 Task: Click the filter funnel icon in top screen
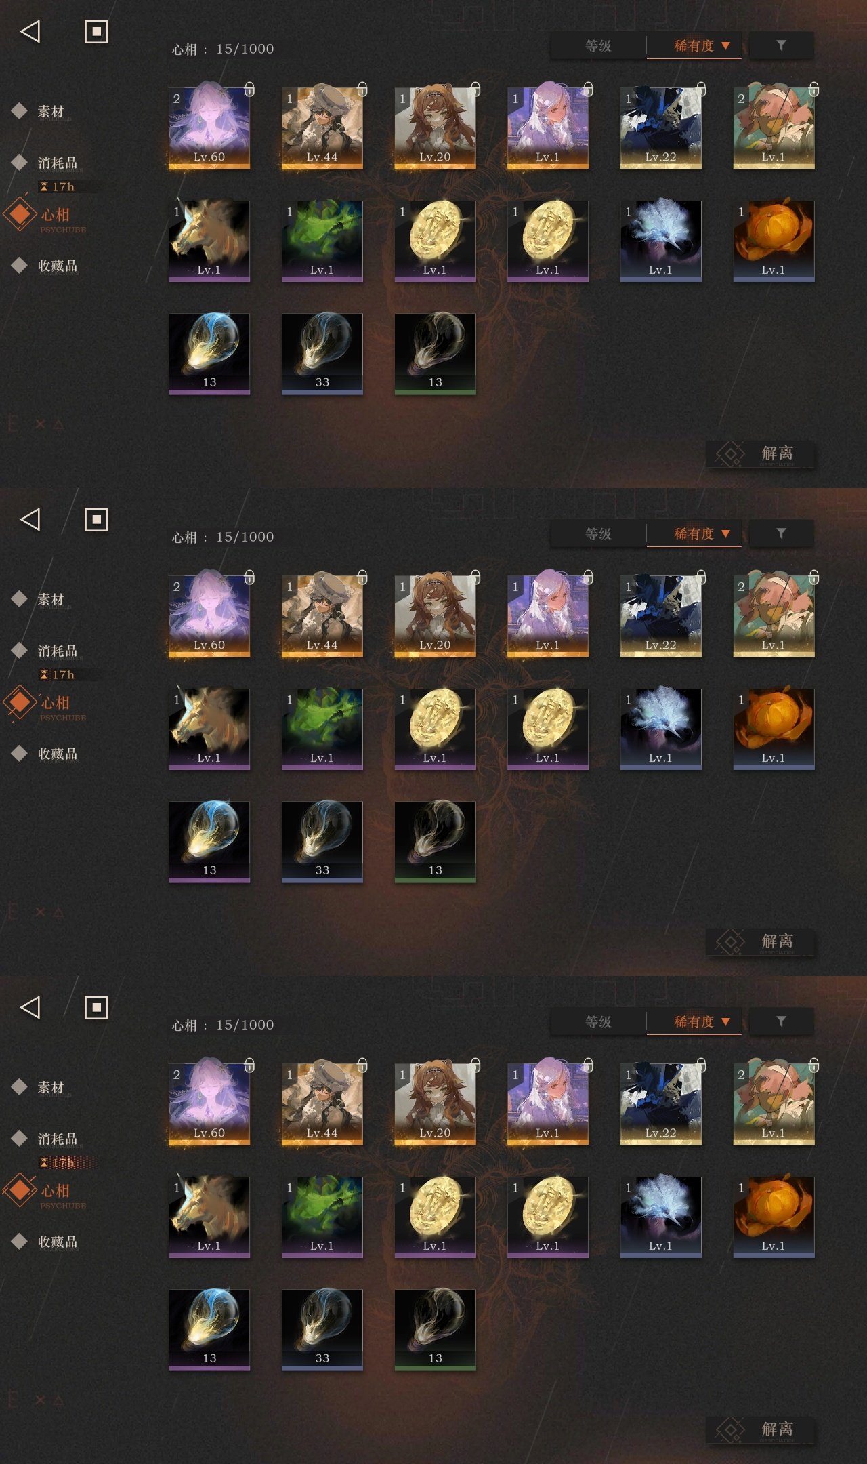[781, 45]
